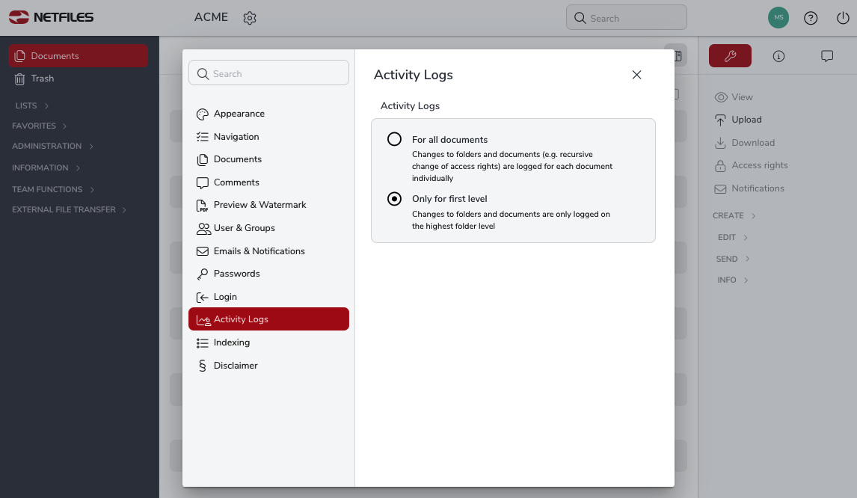Click the Appearance palette icon

(x=202, y=114)
